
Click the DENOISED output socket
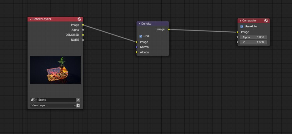[x=83, y=35]
